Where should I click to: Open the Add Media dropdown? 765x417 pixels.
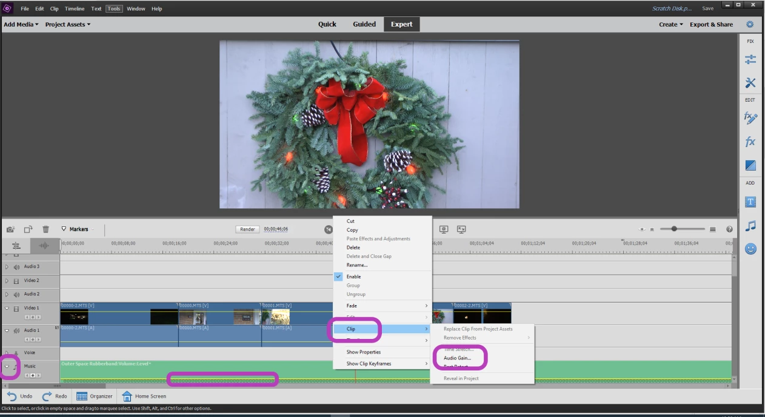(21, 24)
